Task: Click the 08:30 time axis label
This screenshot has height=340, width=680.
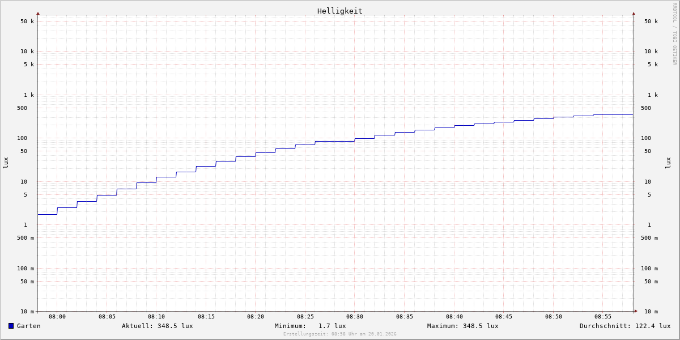Action: click(355, 317)
